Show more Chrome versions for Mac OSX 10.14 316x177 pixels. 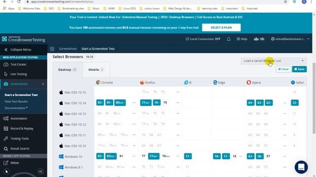click(x=134, y=103)
